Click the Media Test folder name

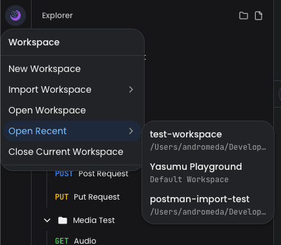click(94, 220)
